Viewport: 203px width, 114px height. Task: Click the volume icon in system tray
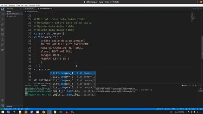(x=192, y=112)
